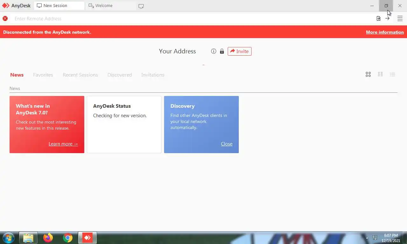
Task: Show hidden system tray icons
Action: pyautogui.click(x=367, y=238)
